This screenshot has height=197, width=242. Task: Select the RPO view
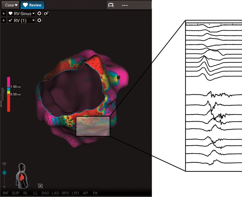coord(65,193)
